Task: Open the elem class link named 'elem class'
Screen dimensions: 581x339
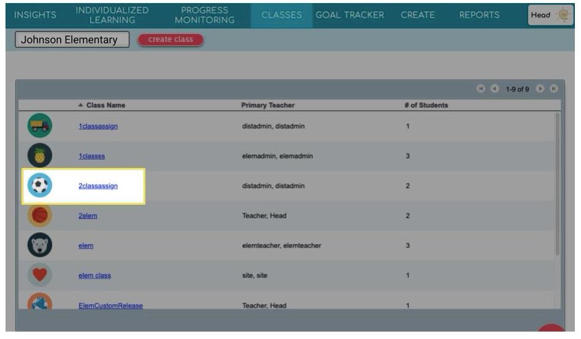Action: 94,275
